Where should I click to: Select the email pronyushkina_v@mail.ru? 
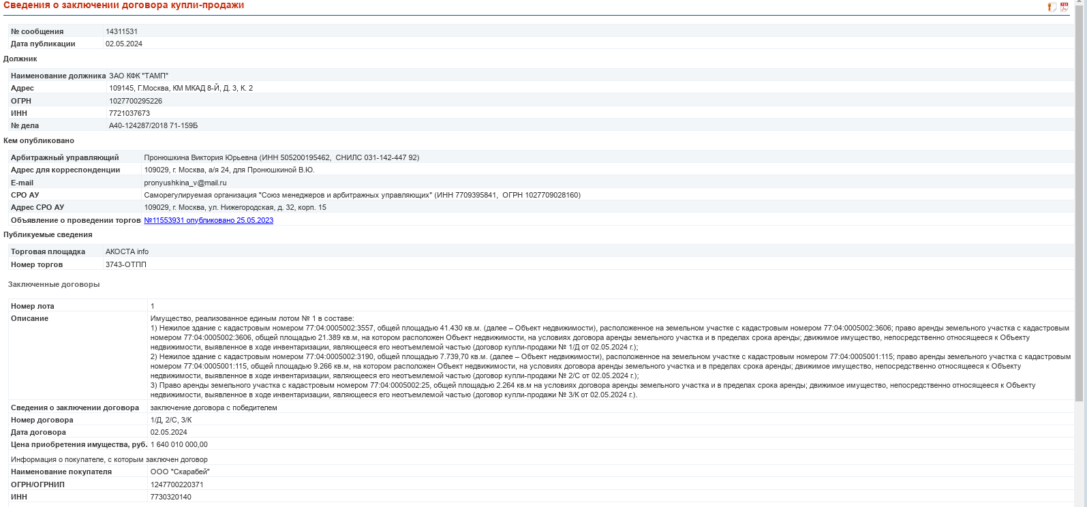click(x=185, y=183)
